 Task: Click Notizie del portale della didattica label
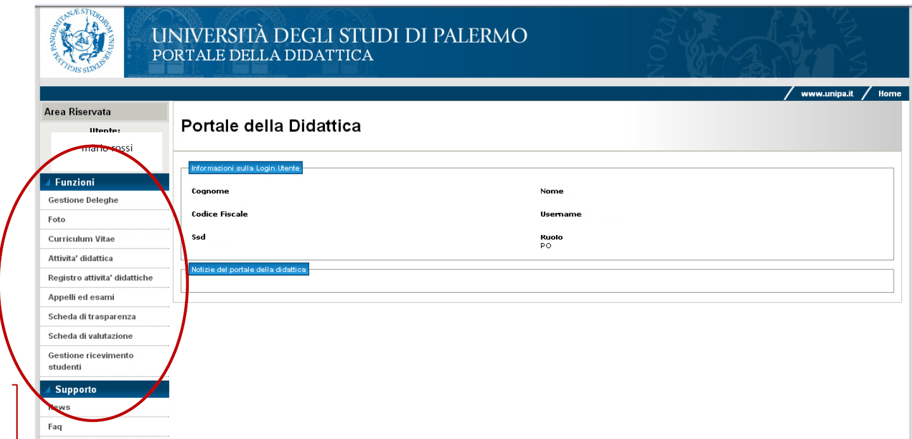[249, 270]
